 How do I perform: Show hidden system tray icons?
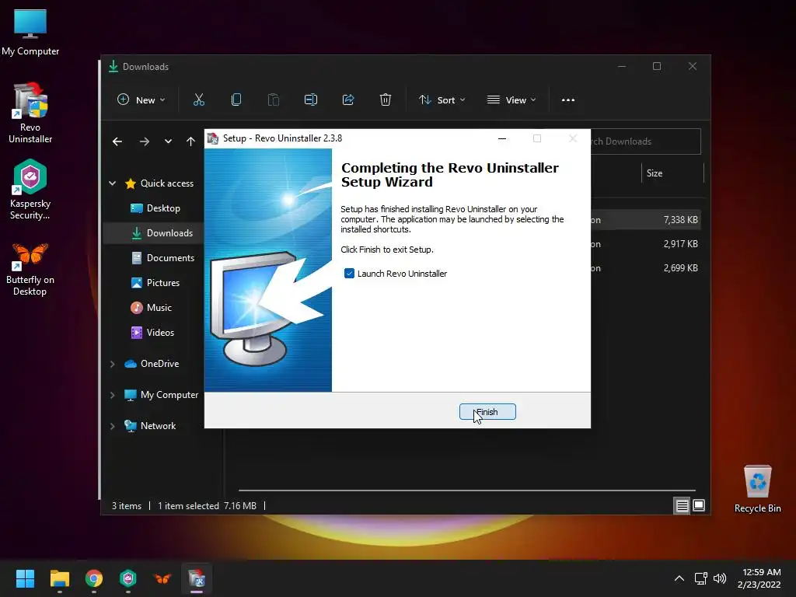tap(679, 578)
